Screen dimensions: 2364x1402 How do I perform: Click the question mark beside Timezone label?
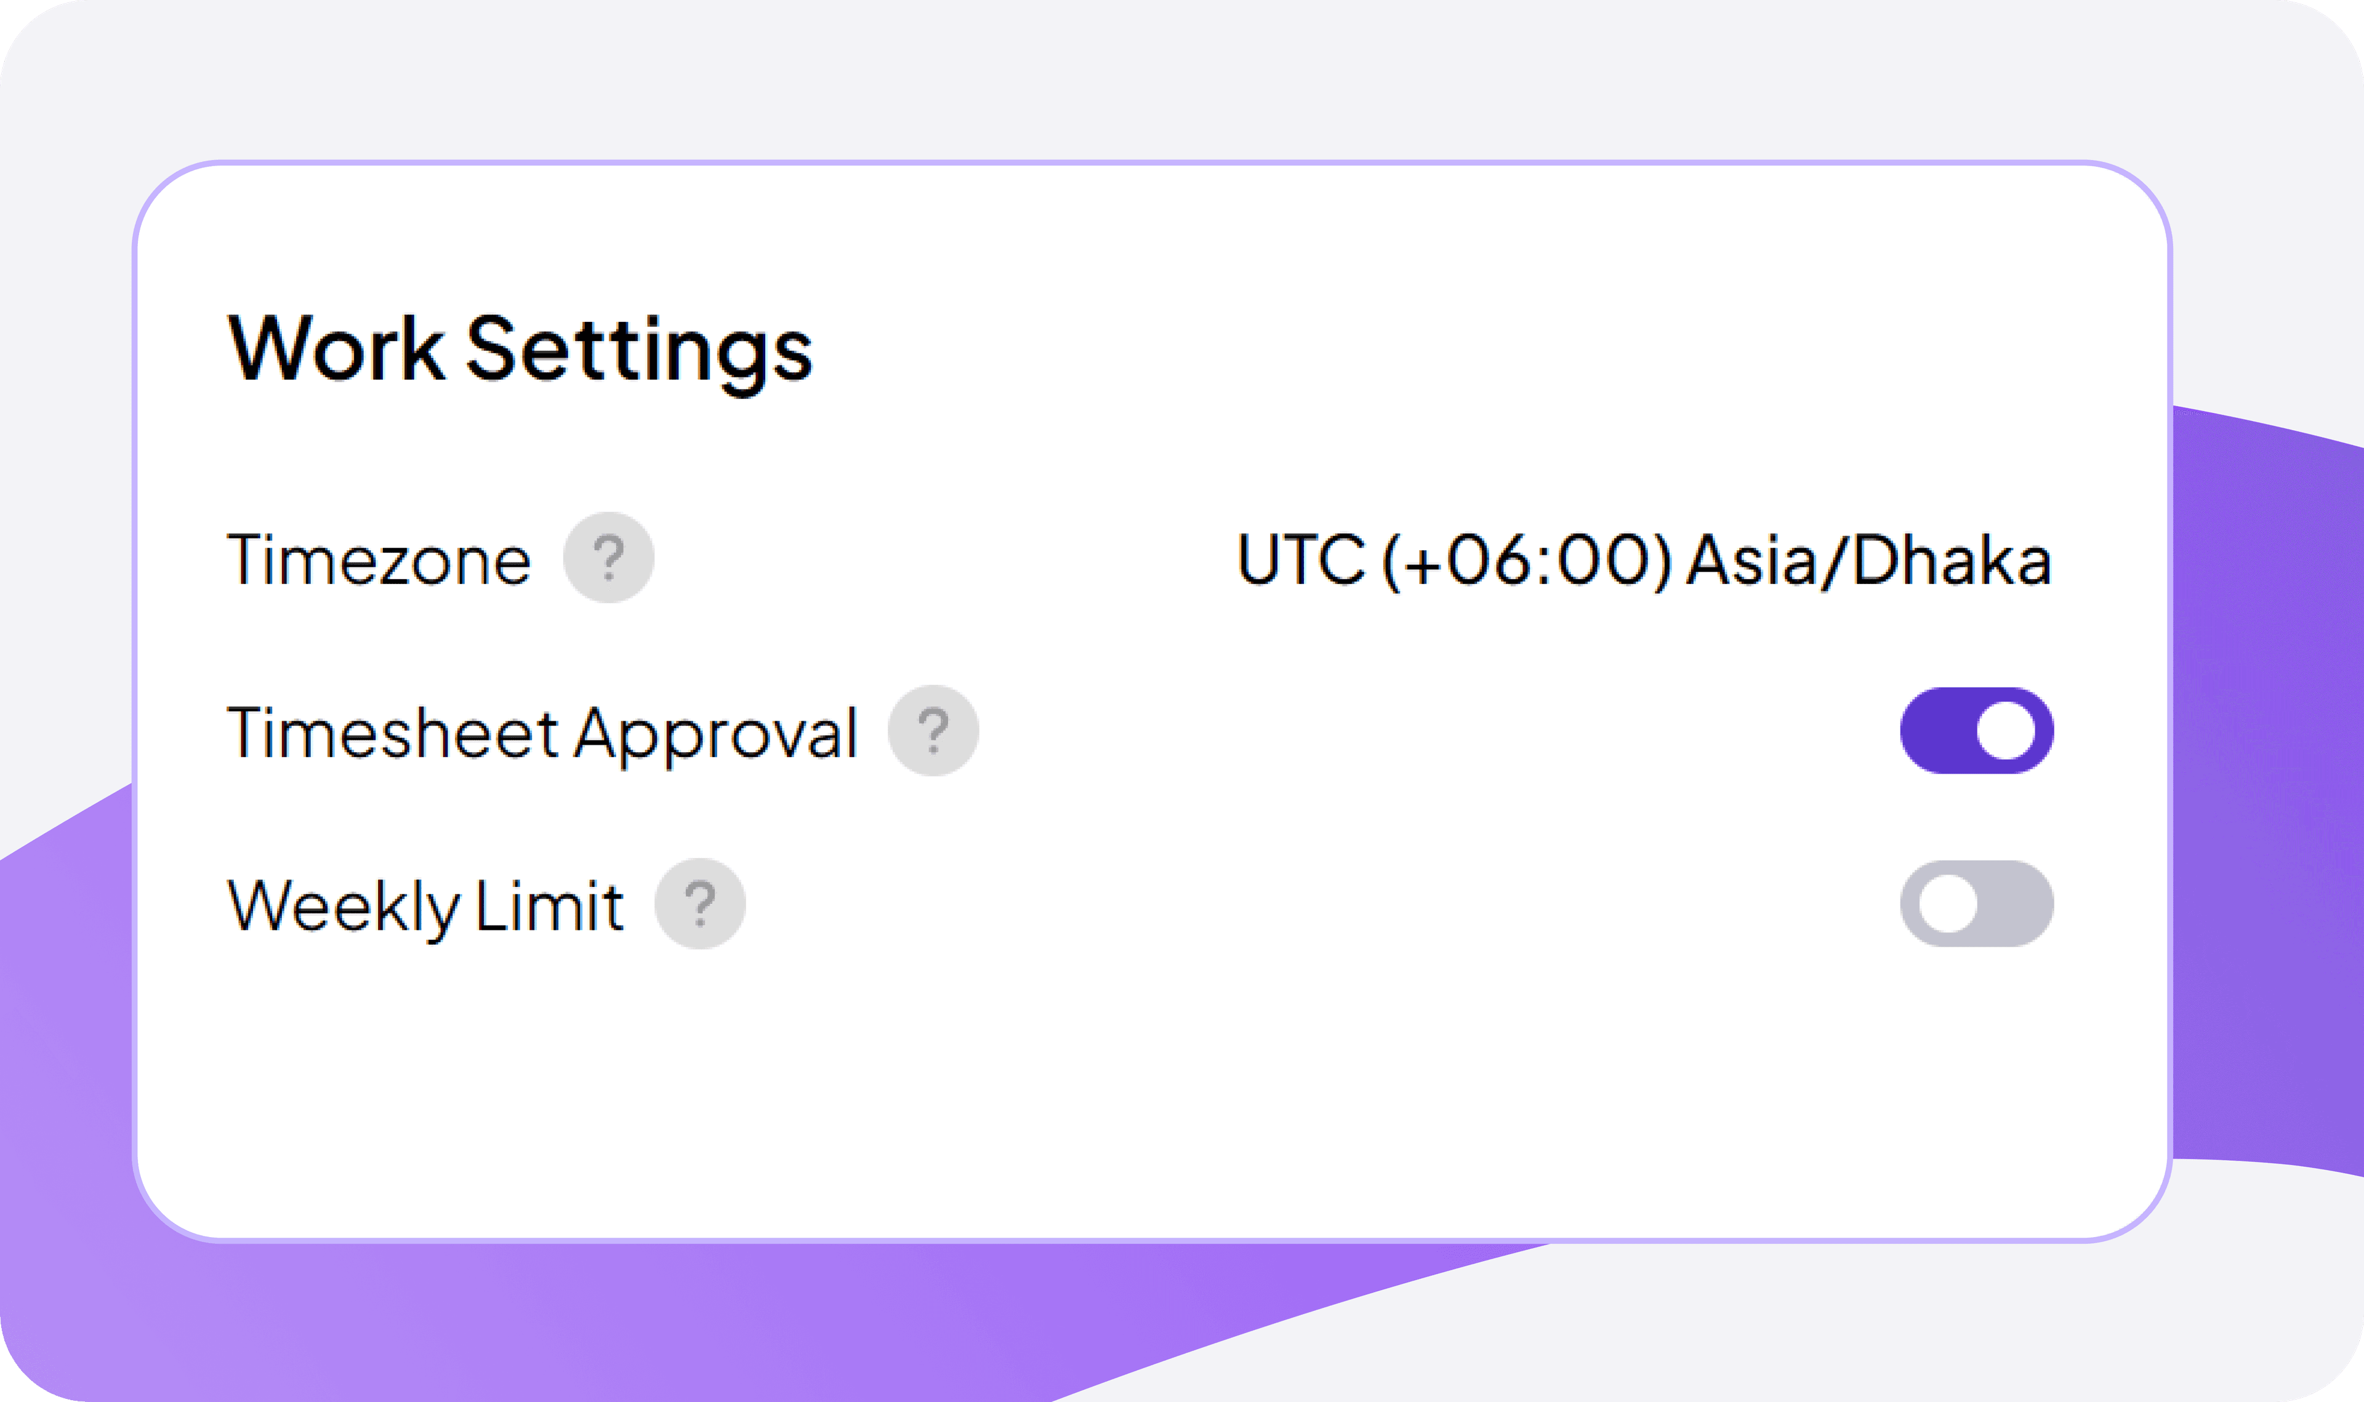[x=608, y=558]
